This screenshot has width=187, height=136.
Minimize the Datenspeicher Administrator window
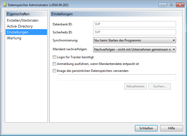tap(163, 5)
